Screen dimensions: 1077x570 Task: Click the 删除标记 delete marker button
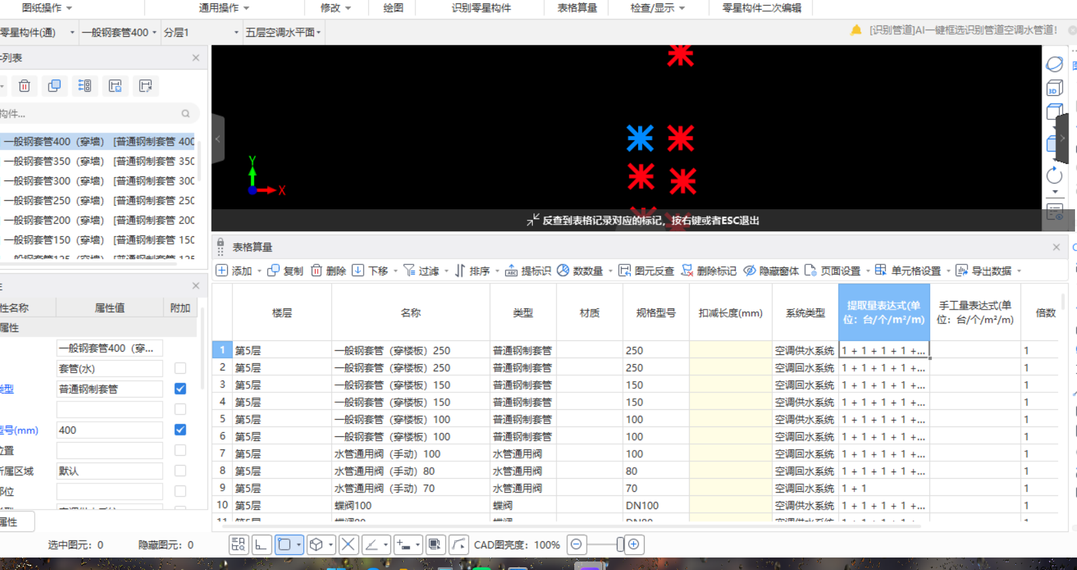[x=709, y=270]
